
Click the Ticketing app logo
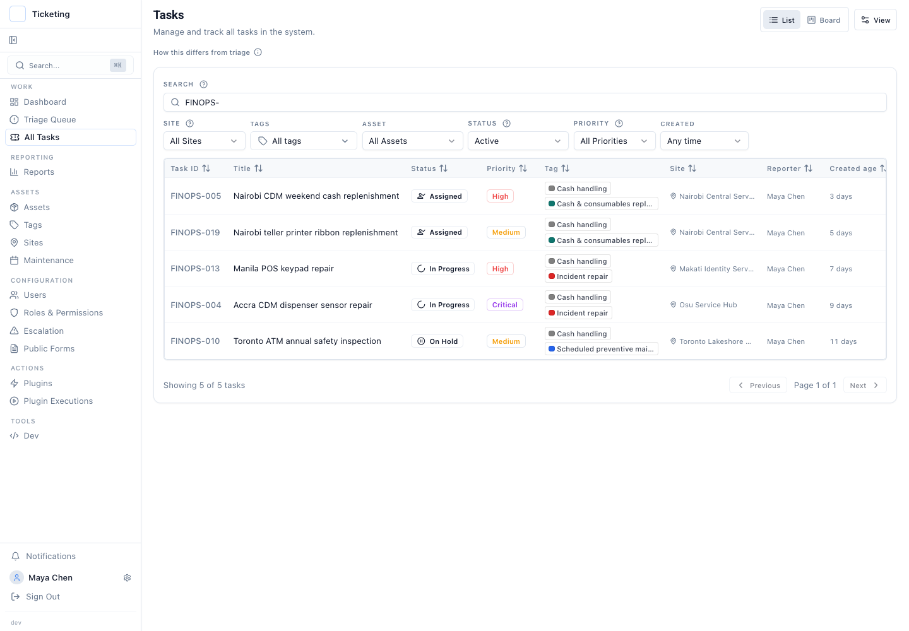(18, 14)
